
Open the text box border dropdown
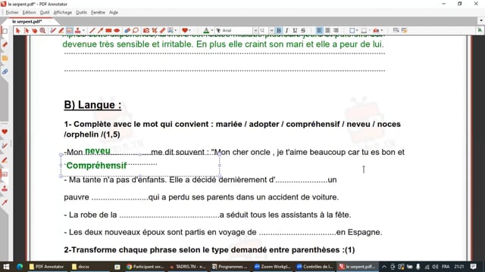click(x=357, y=30)
